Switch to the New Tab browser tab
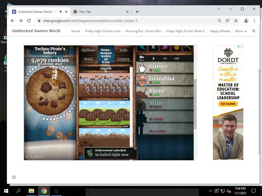The width and height of the screenshot is (262, 196). point(101,12)
